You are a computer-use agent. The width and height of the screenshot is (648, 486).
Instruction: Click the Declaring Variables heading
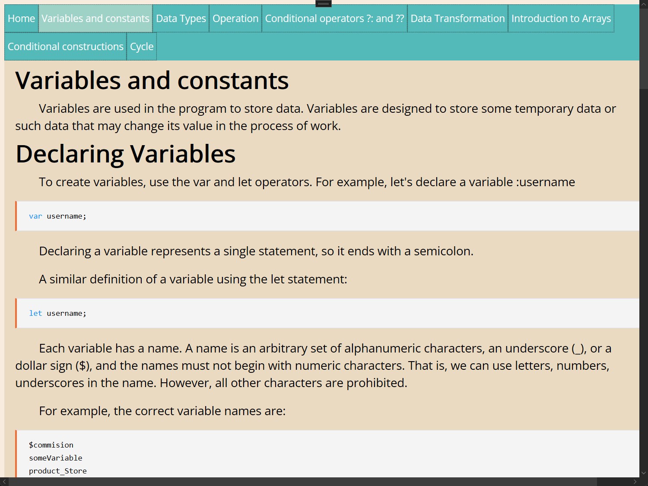126,154
